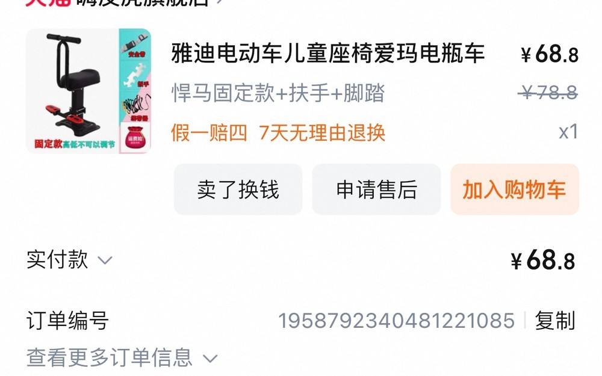Tap the crossed-out original price ¥78.8

pos(548,93)
